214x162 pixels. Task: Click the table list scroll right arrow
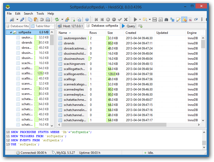pyautogui.click(x=199, y=125)
